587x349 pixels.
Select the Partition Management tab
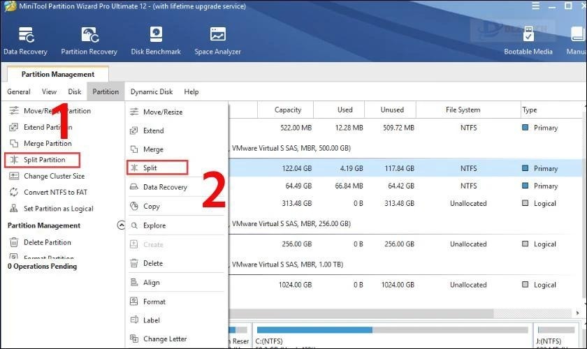(58, 74)
